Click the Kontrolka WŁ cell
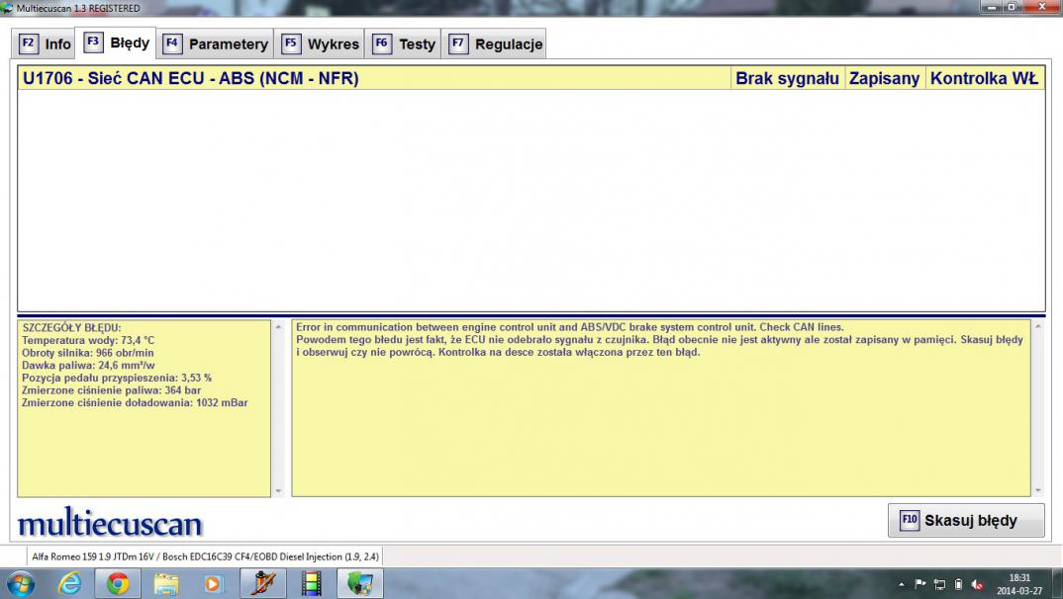 984,78
